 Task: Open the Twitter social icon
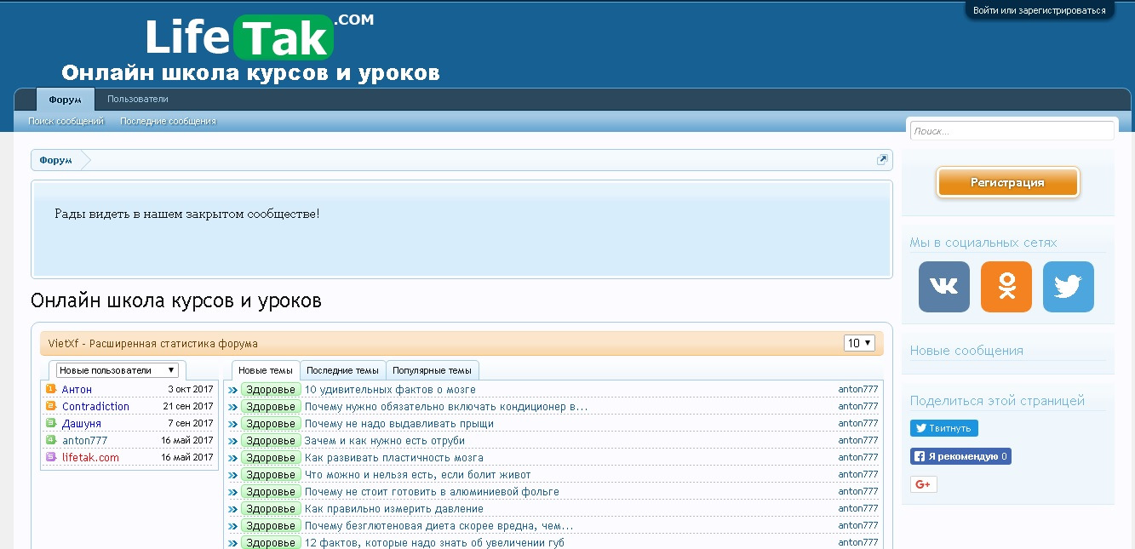click(x=1069, y=287)
